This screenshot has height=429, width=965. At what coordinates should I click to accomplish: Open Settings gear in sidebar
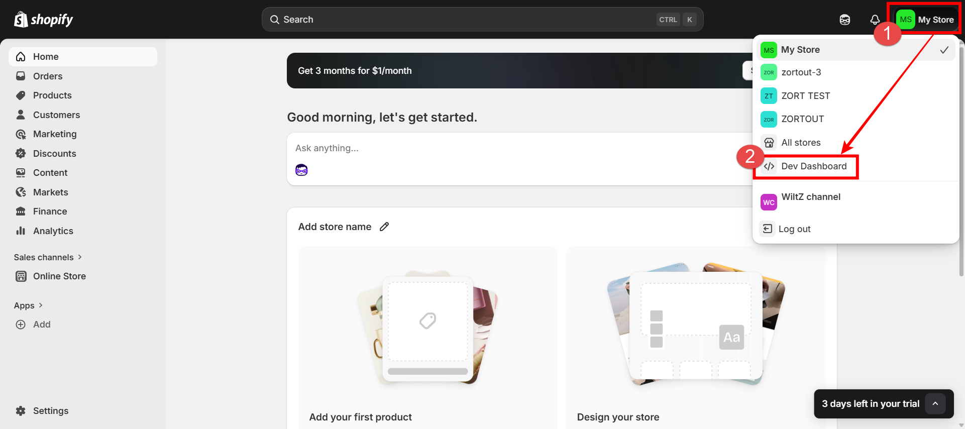(21, 411)
